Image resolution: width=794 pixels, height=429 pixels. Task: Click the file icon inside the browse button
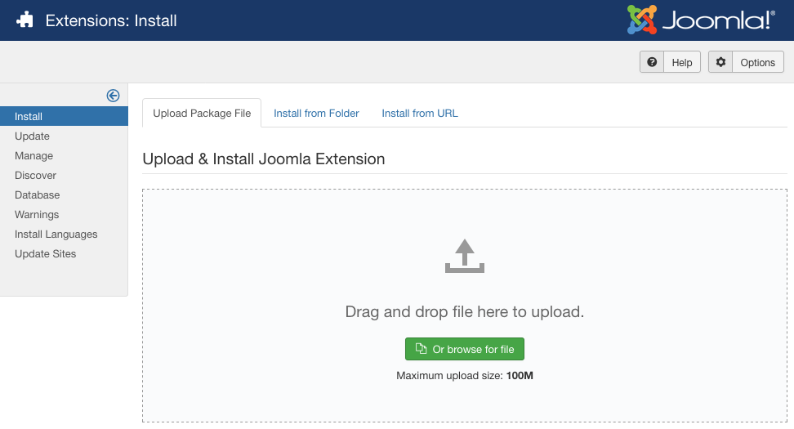(421, 348)
